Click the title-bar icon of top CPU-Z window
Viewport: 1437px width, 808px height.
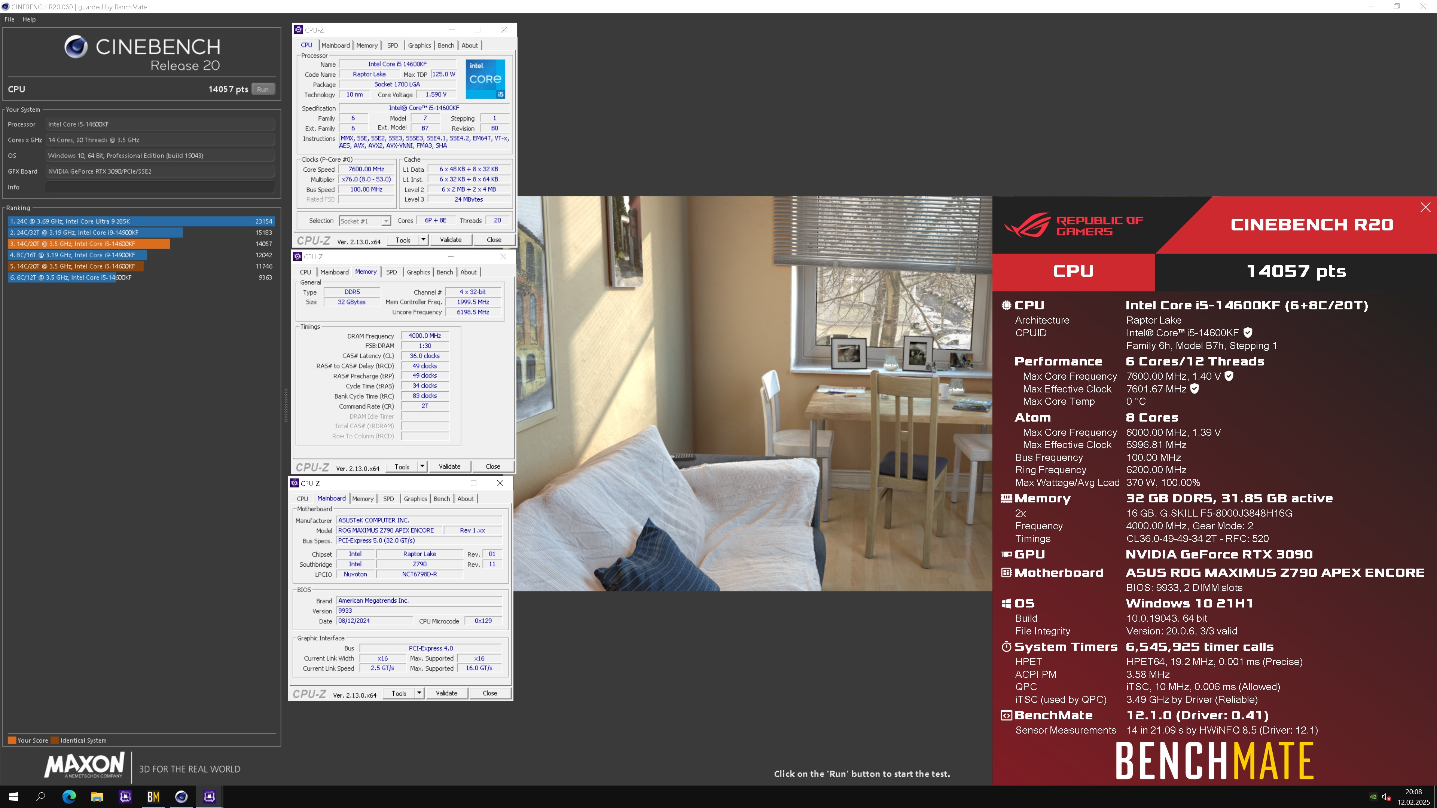click(x=299, y=30)
